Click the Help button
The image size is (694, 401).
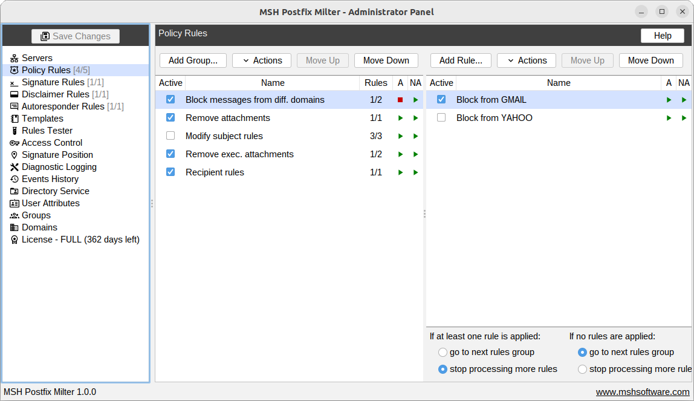tap(663, 36)
